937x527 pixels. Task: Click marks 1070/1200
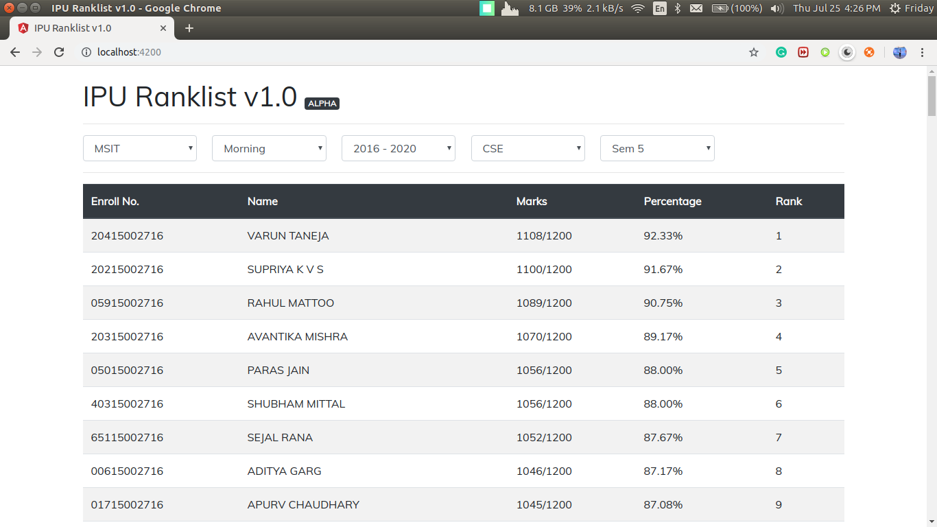point(544,336)
